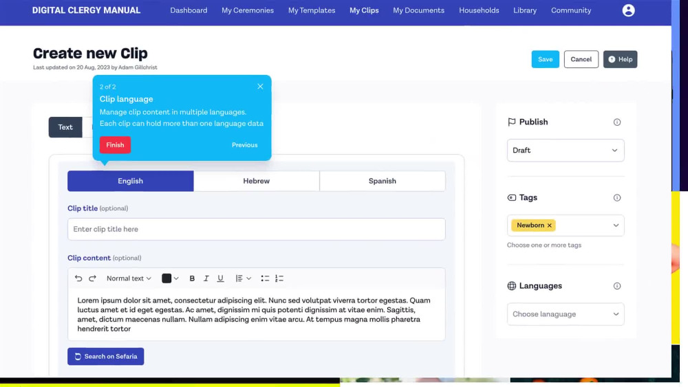This screenshot has height=387, width=688.
Task: Save the new clip
Action: (x=546, y=59)
